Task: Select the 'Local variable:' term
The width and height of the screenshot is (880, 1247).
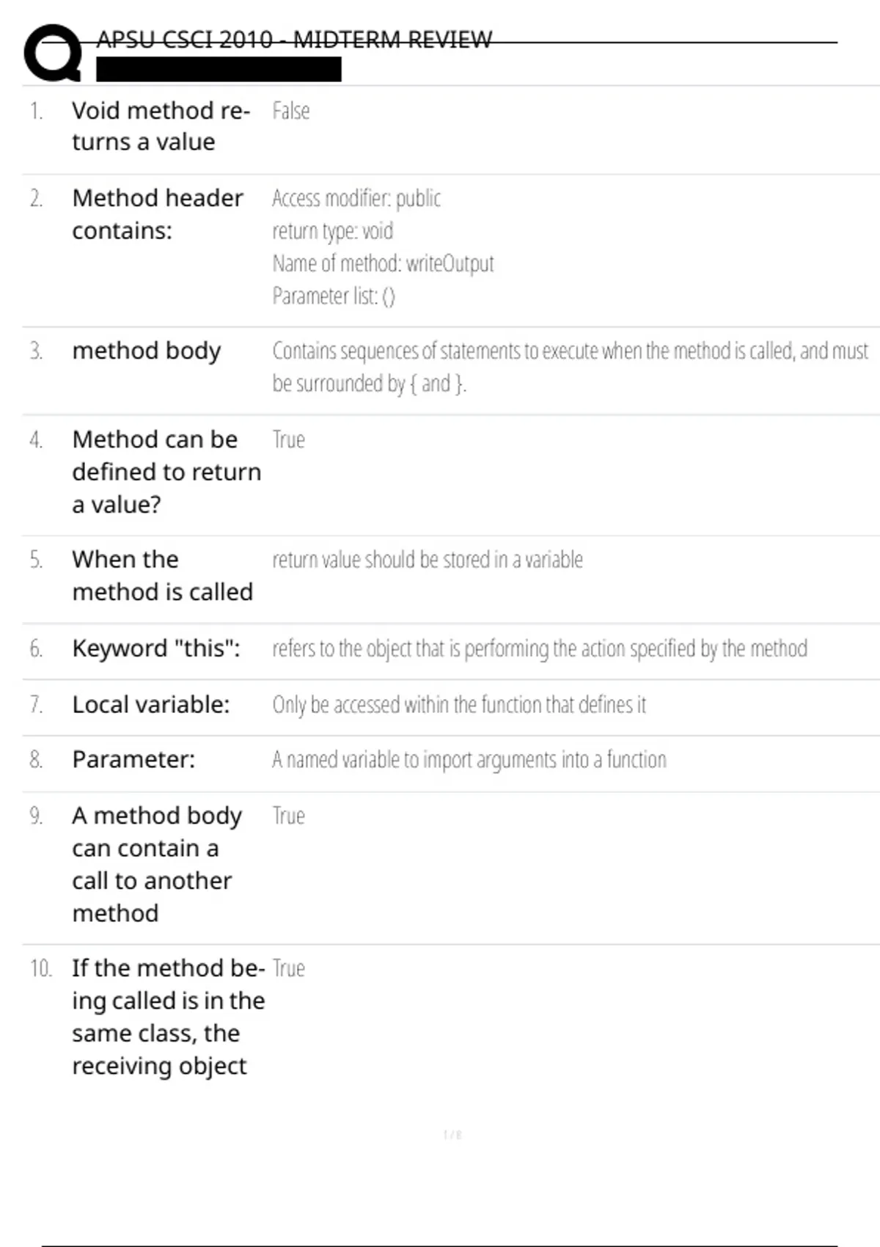Action: click(151, 705)
